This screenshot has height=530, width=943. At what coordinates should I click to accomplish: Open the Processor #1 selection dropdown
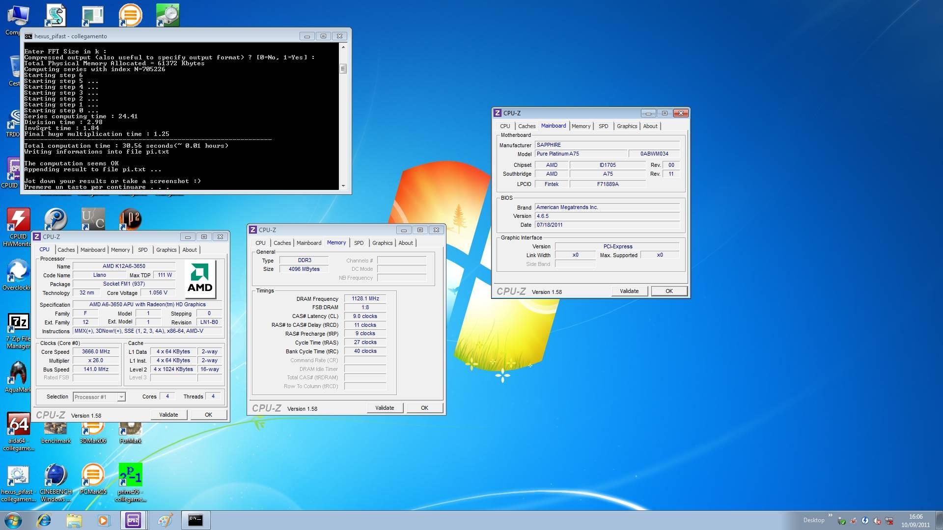click(99, 397)
